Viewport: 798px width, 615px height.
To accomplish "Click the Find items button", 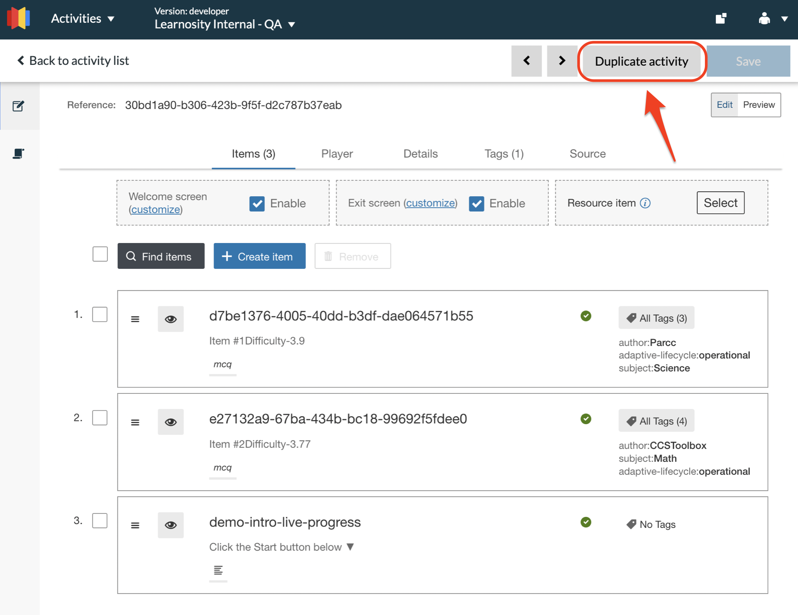I will pos(161,256).
